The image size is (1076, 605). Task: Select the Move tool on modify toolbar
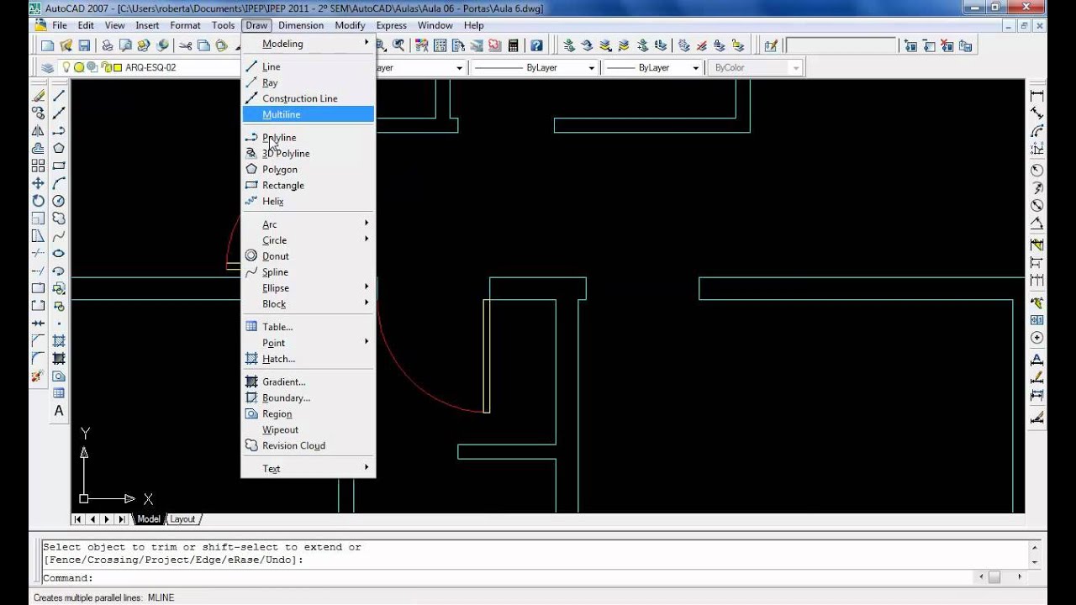pos(38,183)
